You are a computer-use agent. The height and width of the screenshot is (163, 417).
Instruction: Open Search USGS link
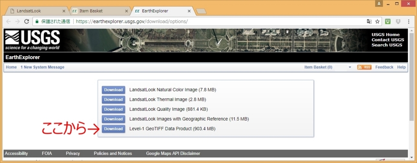[387, 45]
